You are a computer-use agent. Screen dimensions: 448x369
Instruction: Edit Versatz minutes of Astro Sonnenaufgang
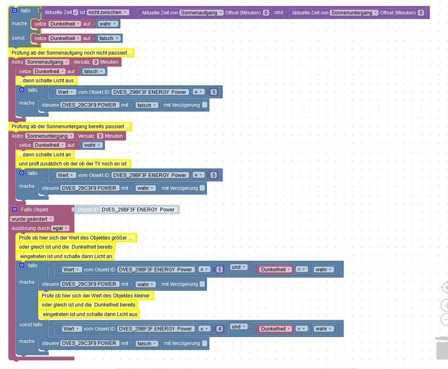(x=96, y=62)
